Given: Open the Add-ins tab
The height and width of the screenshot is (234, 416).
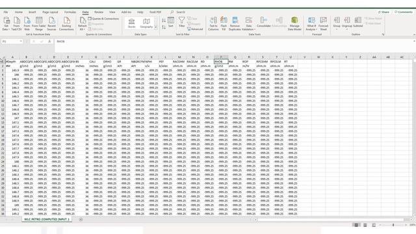Looking at the screenshot, I should pyautogui.click(x=126, y=12).
